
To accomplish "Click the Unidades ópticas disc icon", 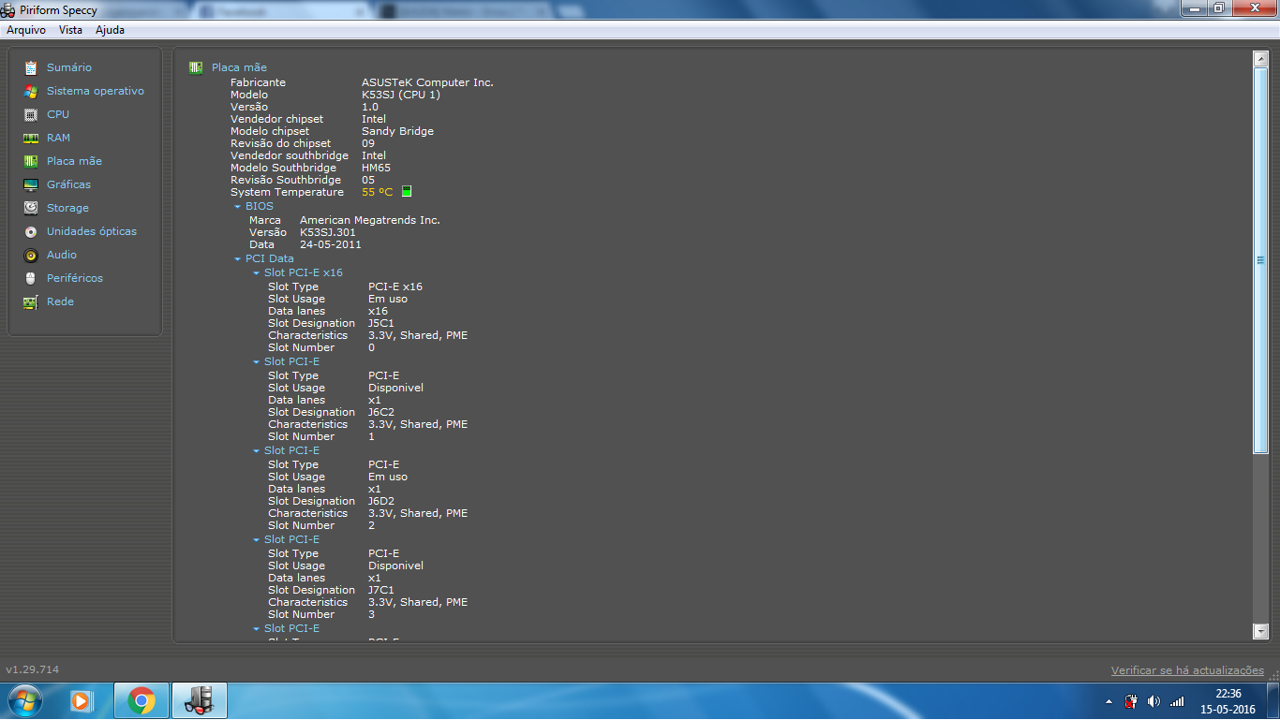I will pos(31,231).
